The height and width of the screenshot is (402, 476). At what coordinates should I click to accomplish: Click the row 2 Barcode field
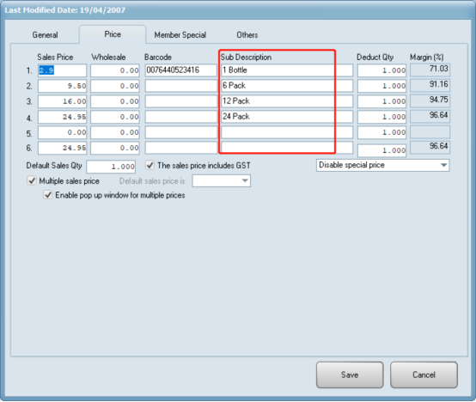coord(181,86)
